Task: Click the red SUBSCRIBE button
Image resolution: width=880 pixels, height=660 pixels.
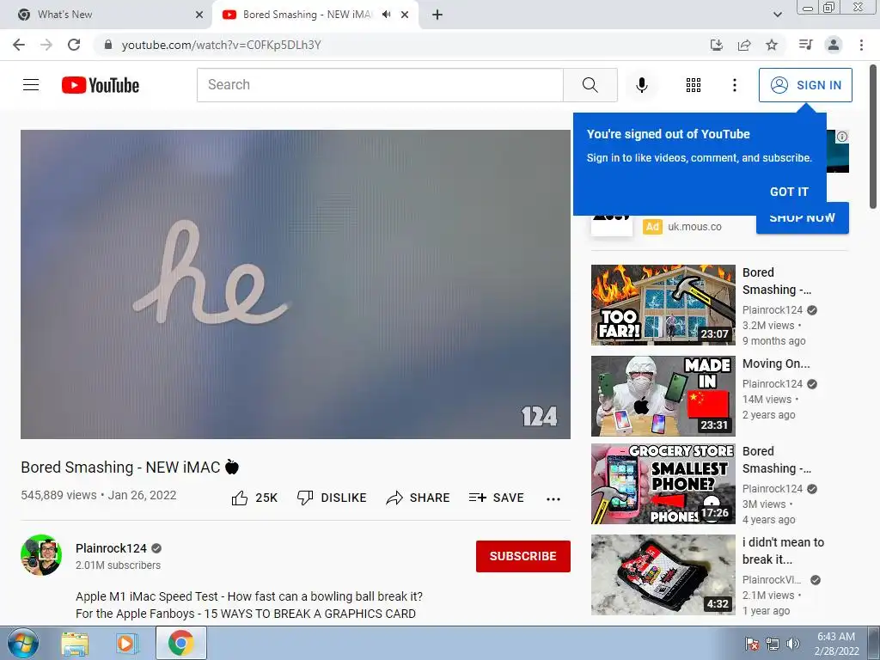Action: (523, 556)
